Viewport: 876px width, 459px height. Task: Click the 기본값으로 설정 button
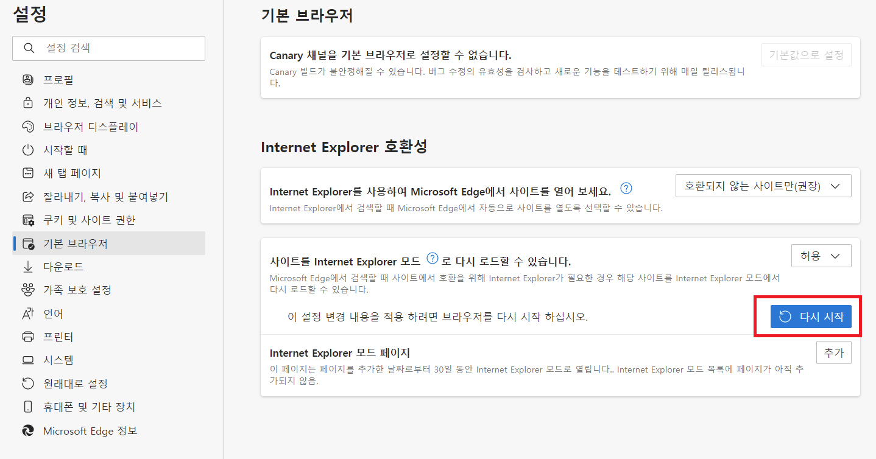(x=807, y=55)
